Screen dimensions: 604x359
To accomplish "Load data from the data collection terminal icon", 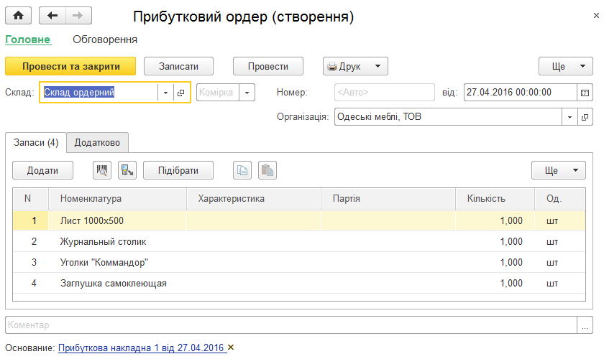I will click(127, 170).
